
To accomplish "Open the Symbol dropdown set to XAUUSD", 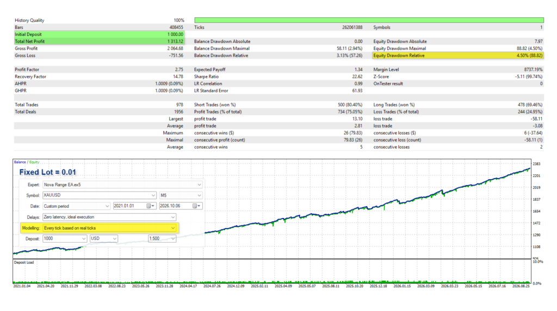I will coord(100,195).
